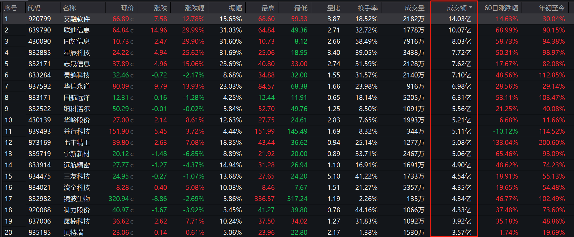Select stock 华岭股份

pos(77,120)
